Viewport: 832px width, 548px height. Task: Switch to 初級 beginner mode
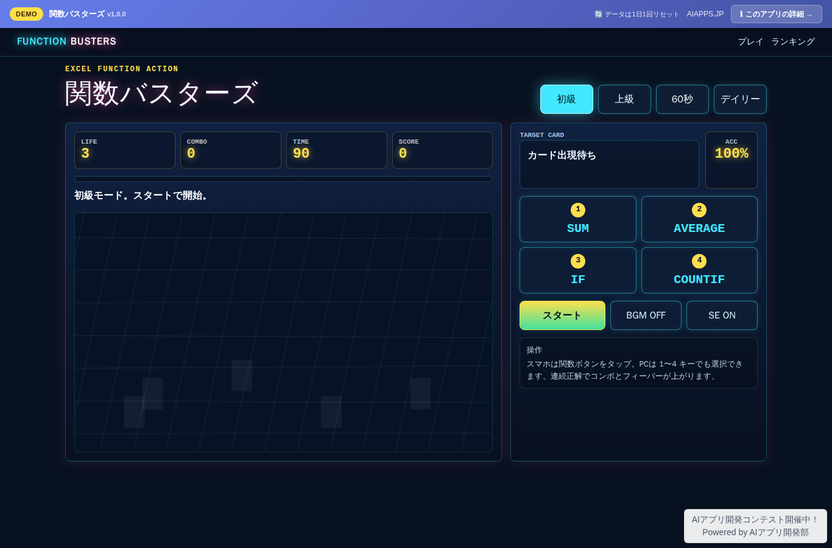click(x=566, y=99)
